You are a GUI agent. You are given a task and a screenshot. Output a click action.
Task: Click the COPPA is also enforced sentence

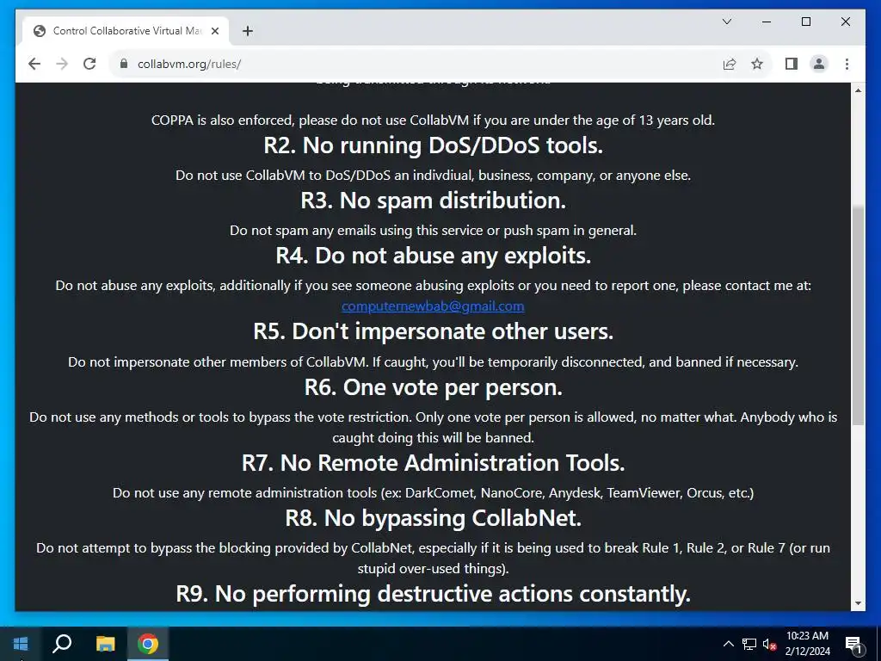click(434, 120)
